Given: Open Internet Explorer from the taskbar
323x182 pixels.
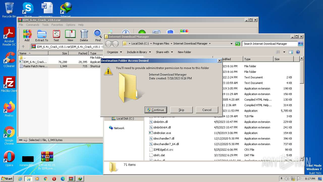Looking at the screenshot, I should click(20, 179).
